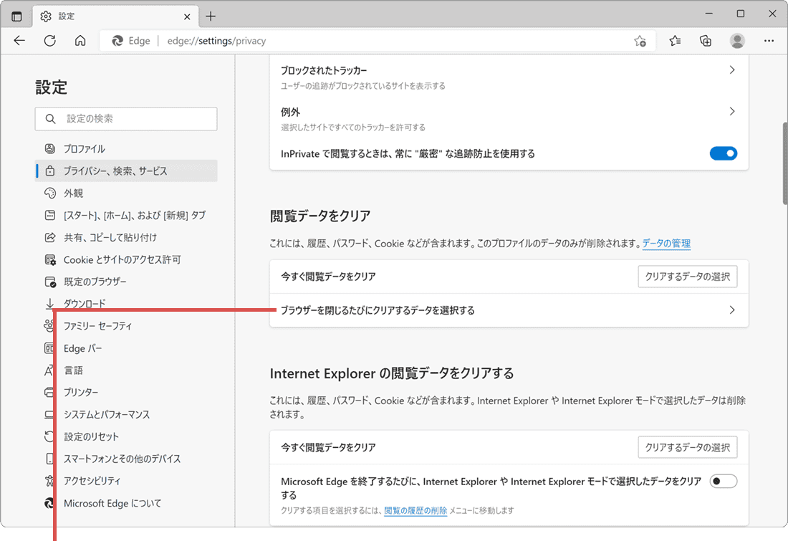The image size is (788, 541).
Task: Reload the page with refresh icon
Action: click(x=49, y=41)
